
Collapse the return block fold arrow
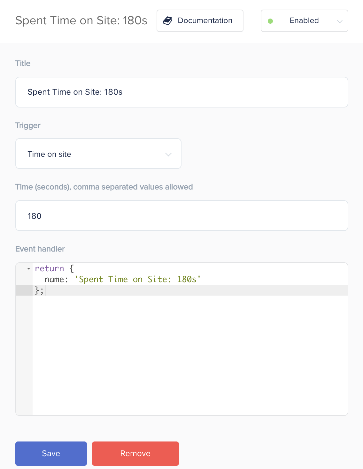click(29, 268)
